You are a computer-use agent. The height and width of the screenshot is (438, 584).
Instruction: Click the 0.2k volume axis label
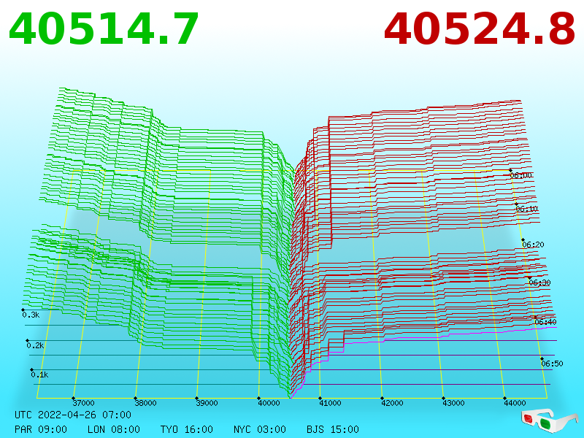[35, 345]
